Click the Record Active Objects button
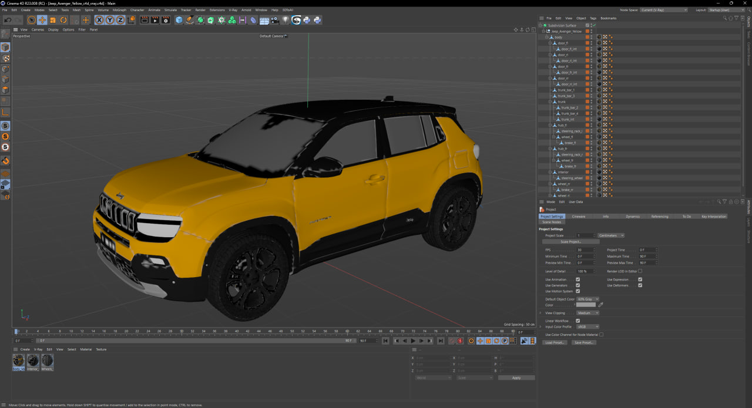 tap(452, 340)
